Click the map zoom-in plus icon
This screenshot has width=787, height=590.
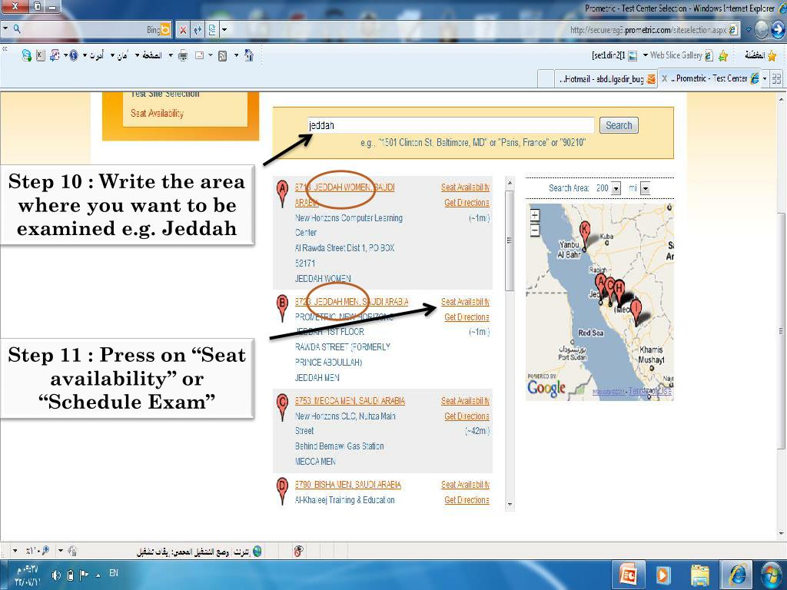coord(535,215)
